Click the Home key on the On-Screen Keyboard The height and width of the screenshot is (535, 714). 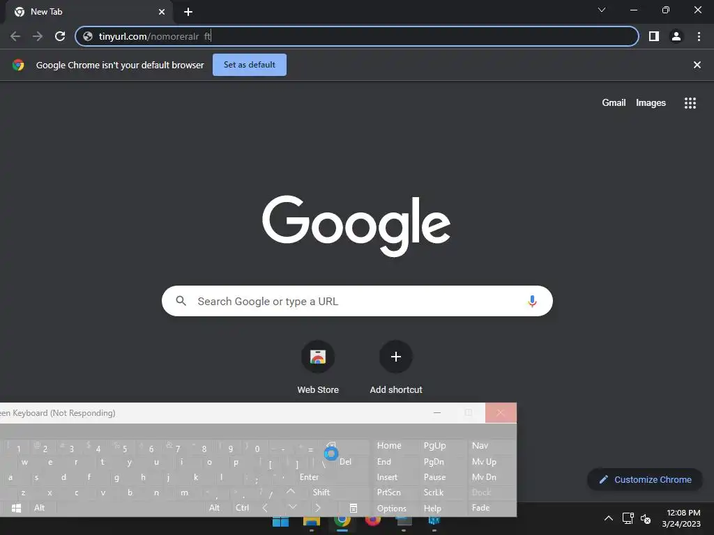tap(389, 446)
